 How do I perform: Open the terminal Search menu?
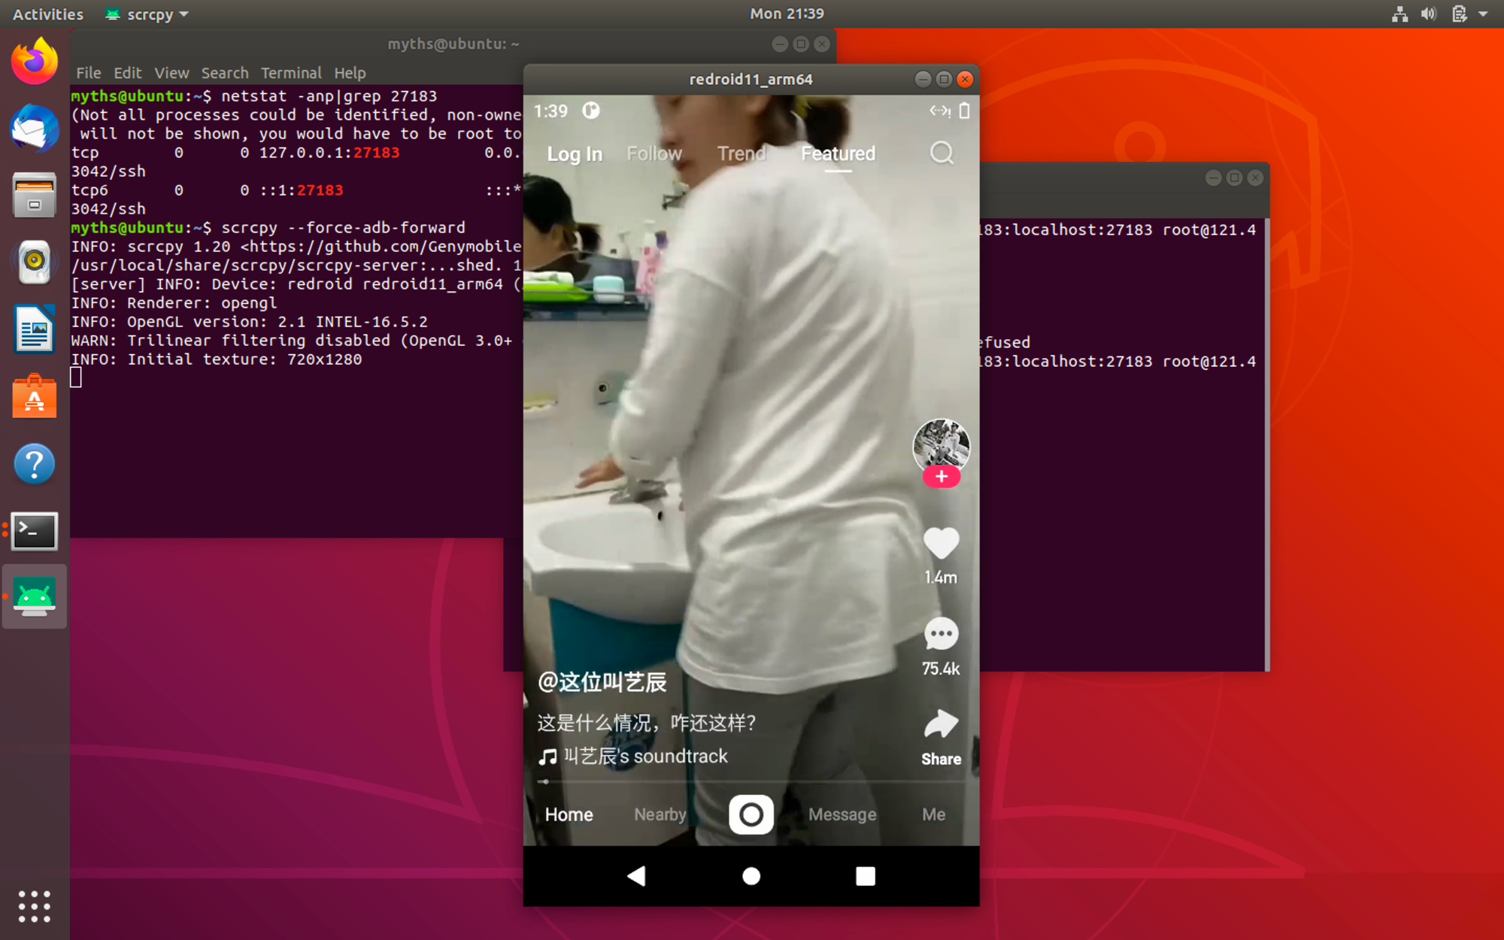(224, 73)
